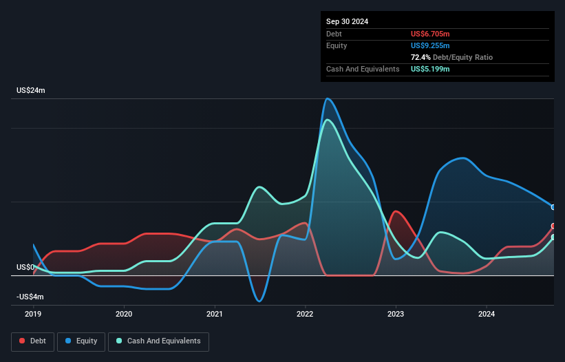Click the 2021 x-axis label
The width and height of the screenshot is (565, 362).
215,314
